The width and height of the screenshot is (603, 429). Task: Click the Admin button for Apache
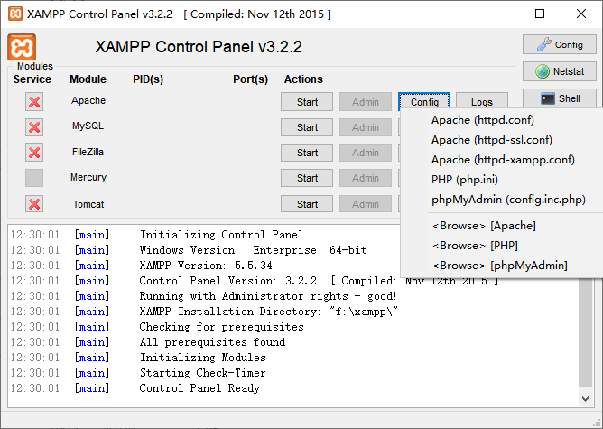366,102
